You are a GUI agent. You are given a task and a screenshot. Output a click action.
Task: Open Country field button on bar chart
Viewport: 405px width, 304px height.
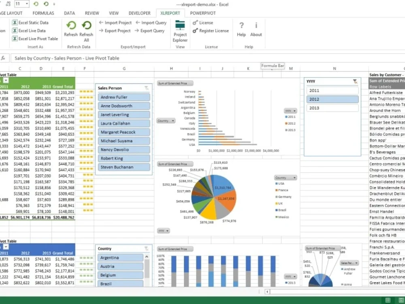point(166,121)
